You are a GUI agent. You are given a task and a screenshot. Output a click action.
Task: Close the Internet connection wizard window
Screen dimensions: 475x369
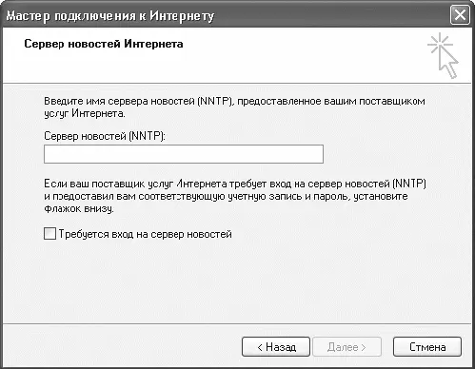[x=460, y=15]
